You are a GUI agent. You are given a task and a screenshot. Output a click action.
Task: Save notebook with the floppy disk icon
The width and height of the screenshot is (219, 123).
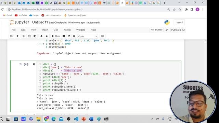coord(11,36)
